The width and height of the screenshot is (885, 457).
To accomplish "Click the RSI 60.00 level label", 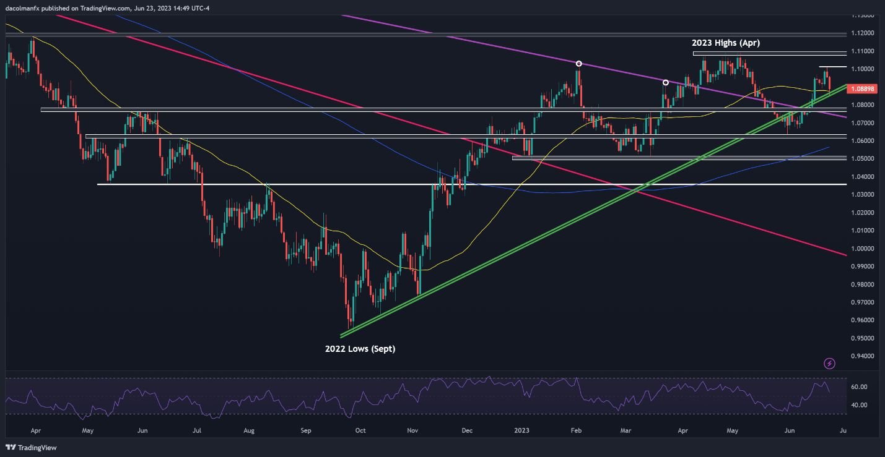I will (859, 387).
